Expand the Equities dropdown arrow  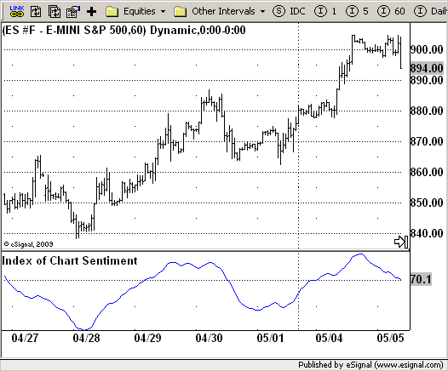click(163, 12)
